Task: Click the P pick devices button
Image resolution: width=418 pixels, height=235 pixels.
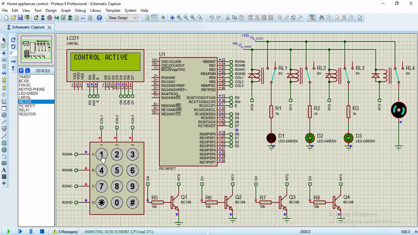Action: [21, 70]
